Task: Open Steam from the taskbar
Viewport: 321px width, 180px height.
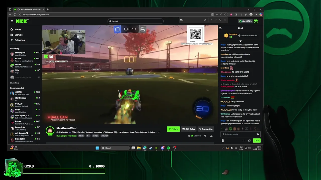Action: point(150,148)
